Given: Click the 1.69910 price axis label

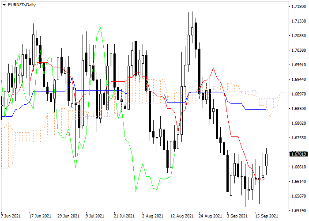Looking at the screenshot, I should [x=298, y=65].
